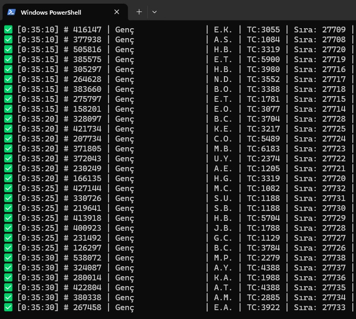Click the initials M.P.
The image size is (356, 319).
click(x=223, y=258)
